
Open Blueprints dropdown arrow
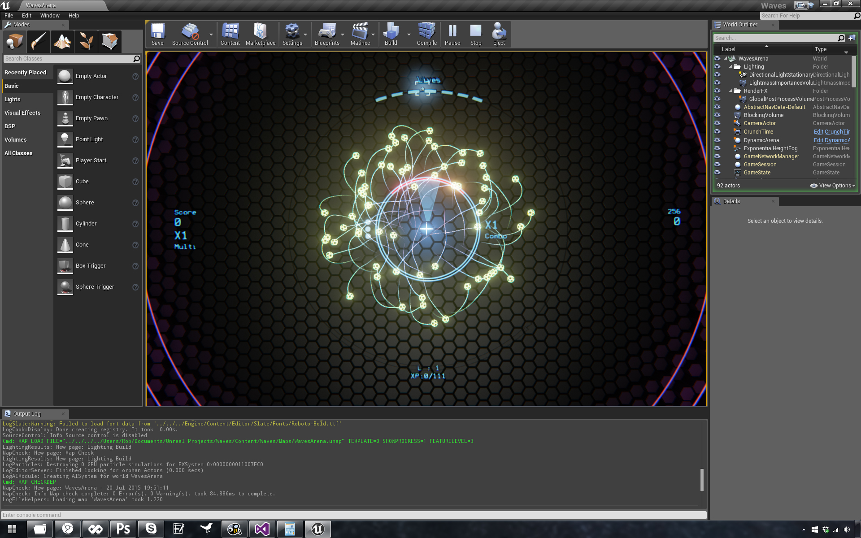click(343, 35)
